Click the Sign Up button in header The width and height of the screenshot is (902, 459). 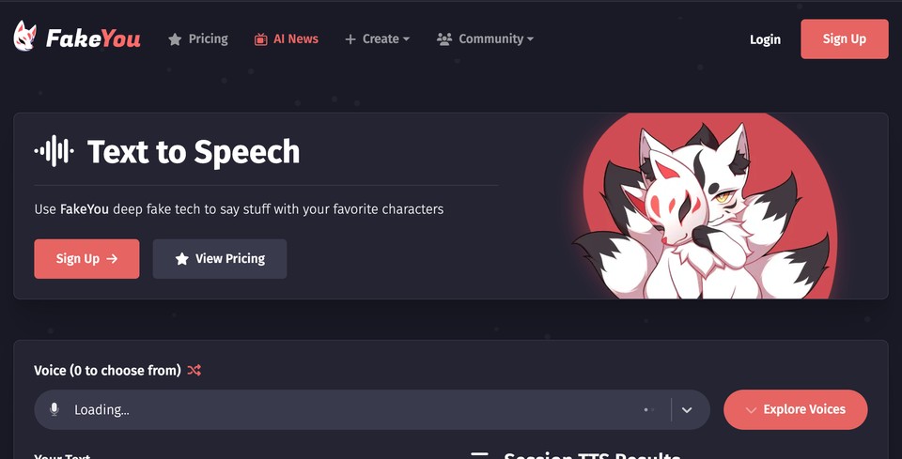(x=844, y=39)
